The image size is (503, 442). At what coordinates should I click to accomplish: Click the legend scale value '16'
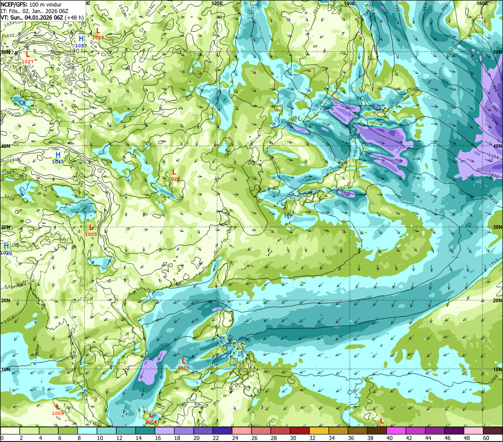158,438
